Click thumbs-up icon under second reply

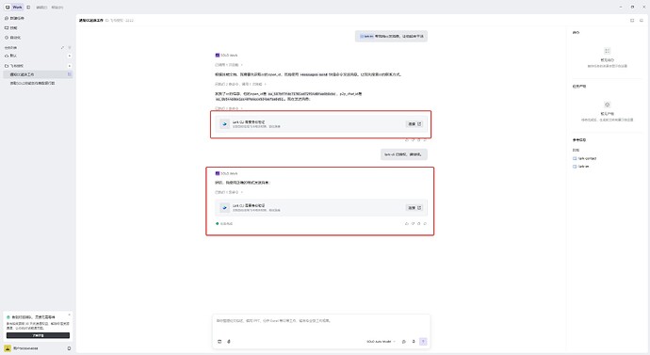(407, 224)
